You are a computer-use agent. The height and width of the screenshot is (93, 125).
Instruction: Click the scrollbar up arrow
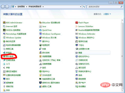pyautogui.click(x=122, y=20)
